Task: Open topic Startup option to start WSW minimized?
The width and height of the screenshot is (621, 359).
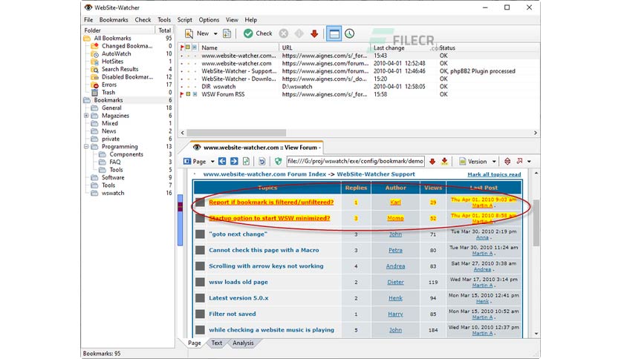Action: (x=270, y=218)
